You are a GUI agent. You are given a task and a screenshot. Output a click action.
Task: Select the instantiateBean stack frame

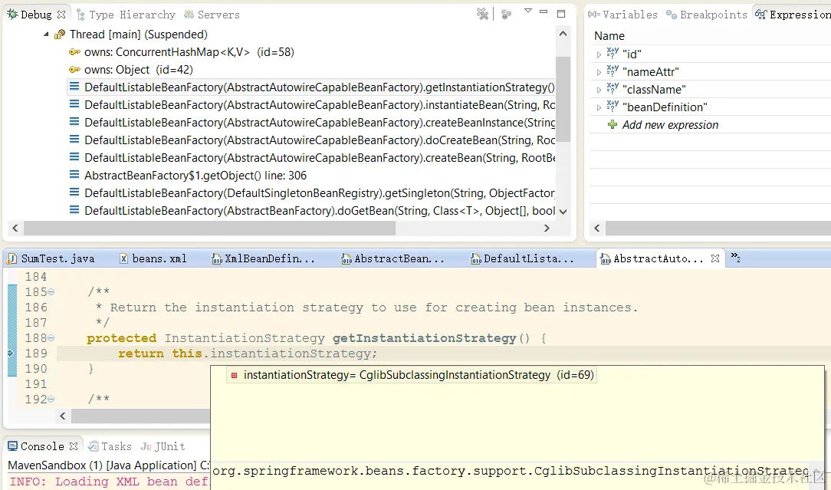coord(311,105)
